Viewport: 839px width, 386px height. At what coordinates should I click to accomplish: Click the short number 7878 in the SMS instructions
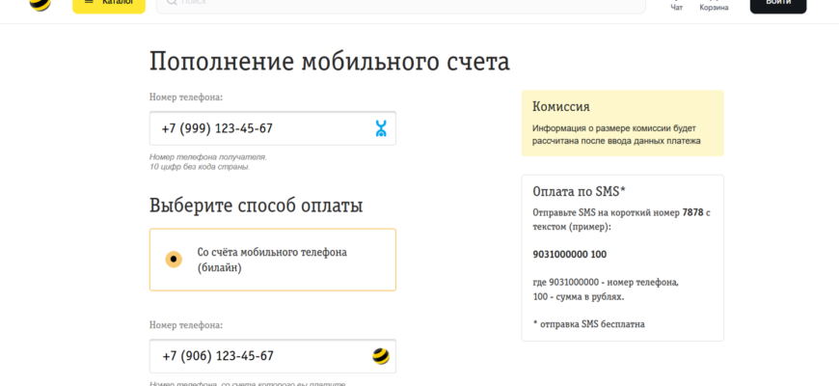[x=693, y=212]
